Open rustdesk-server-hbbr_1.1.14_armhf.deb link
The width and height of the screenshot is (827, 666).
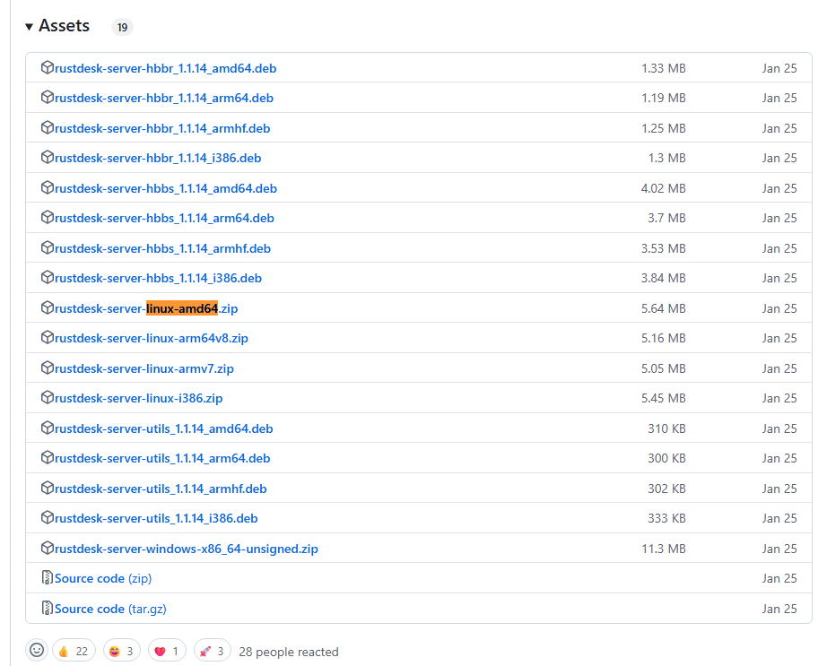(161, 128)
